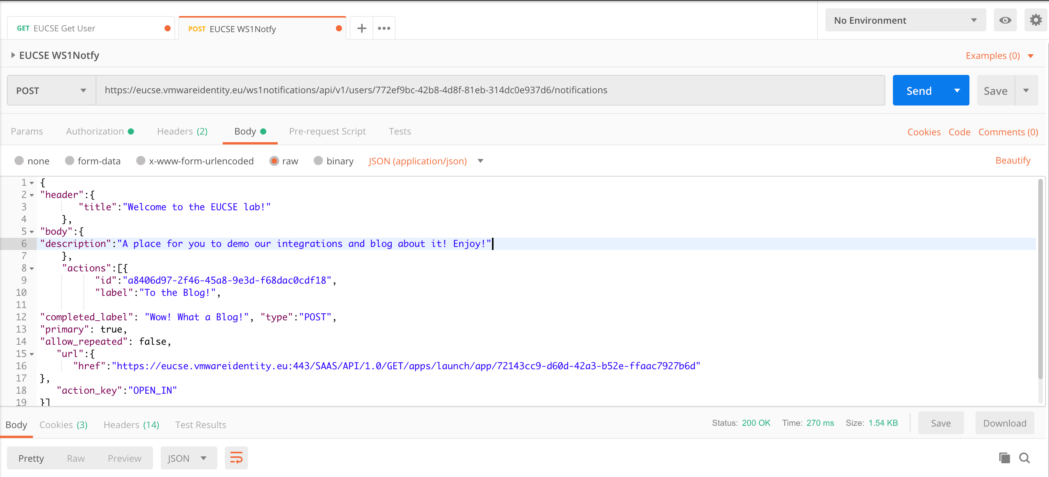Screen dimensions: 1049x477
Task: Click the request URL field
Action: point(490,90)
